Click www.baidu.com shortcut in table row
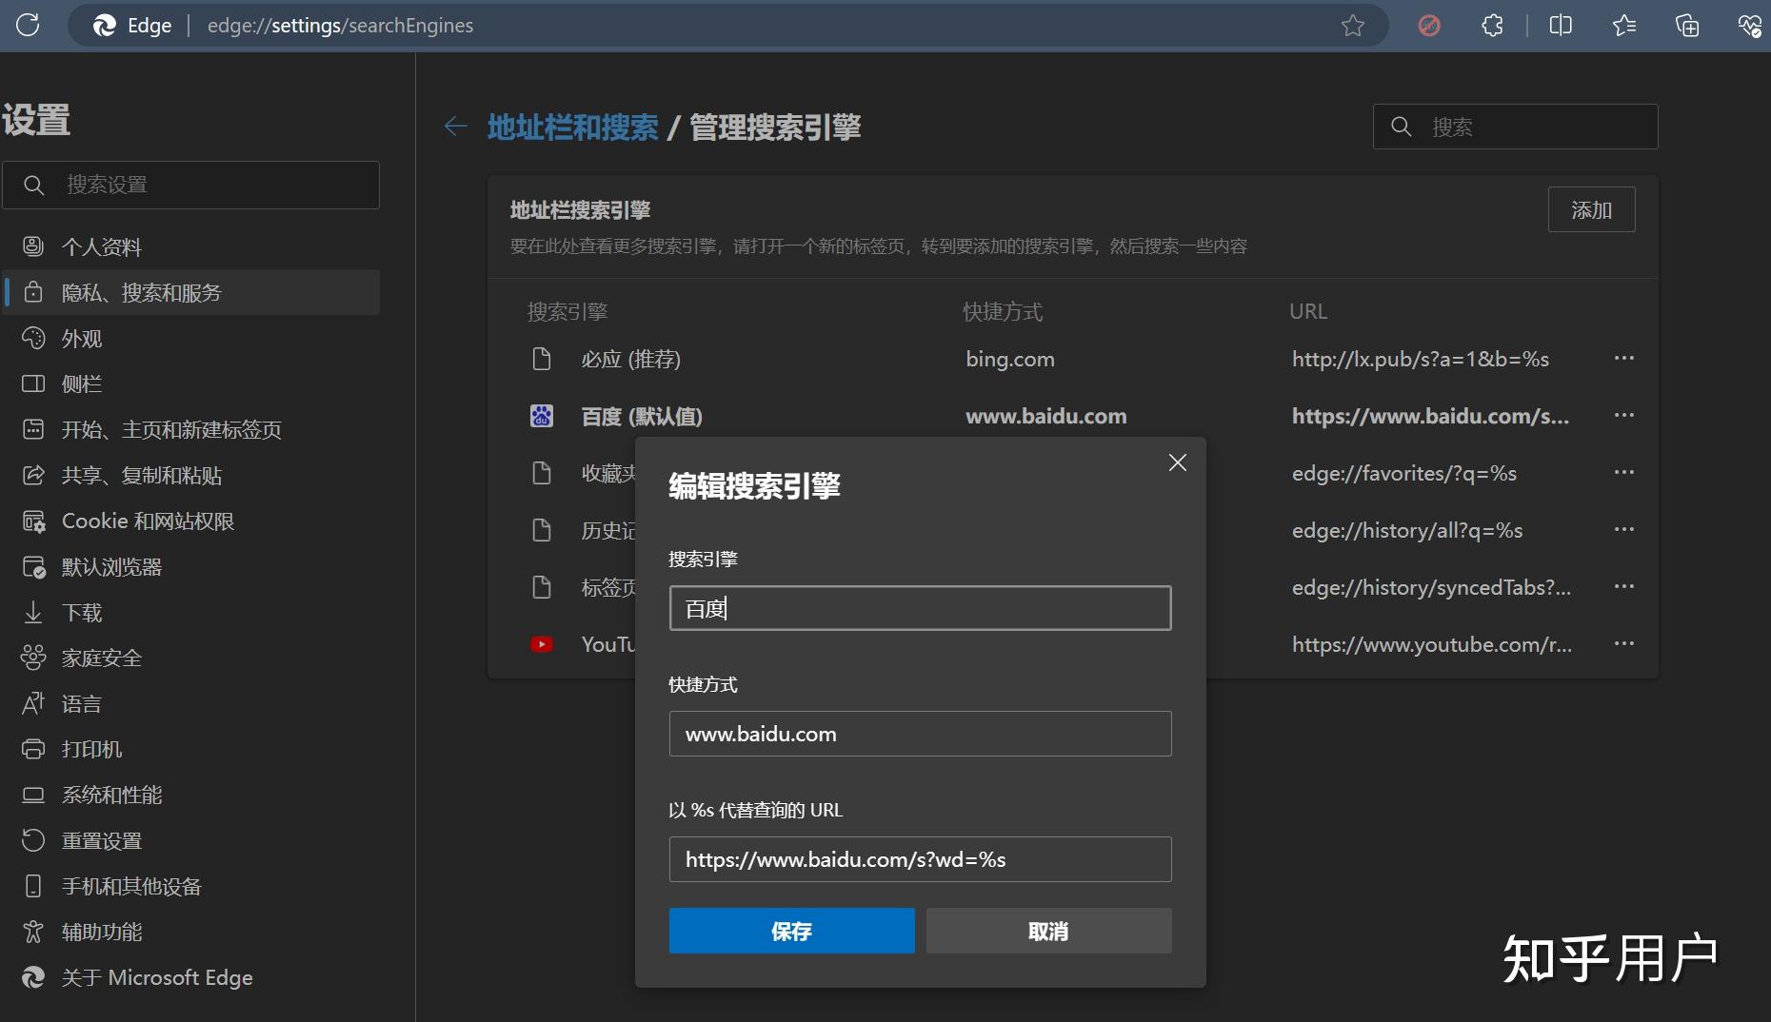The image size is (1771, 1022). [1046, 416]
